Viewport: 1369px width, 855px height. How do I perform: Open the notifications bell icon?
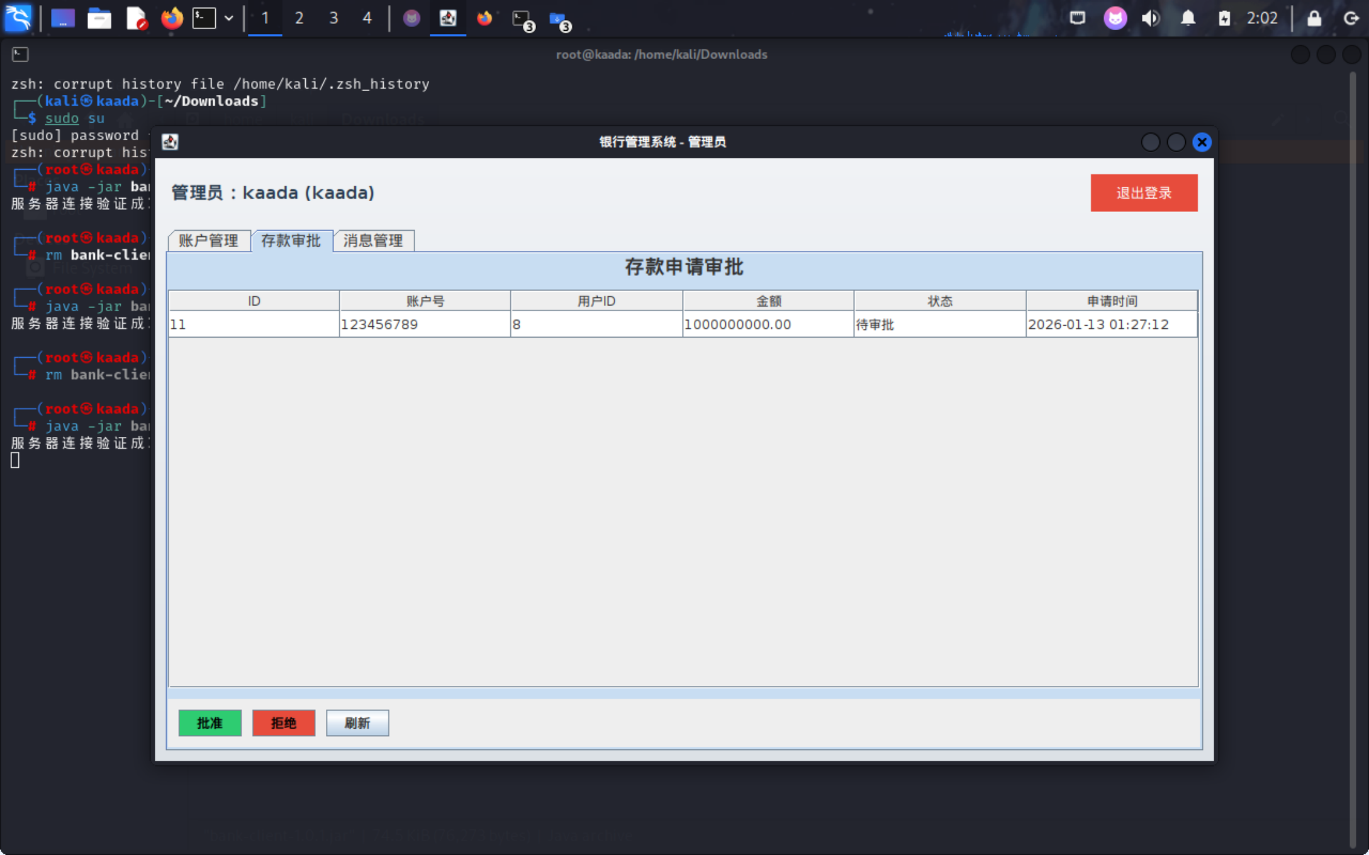coord(1187,18)
